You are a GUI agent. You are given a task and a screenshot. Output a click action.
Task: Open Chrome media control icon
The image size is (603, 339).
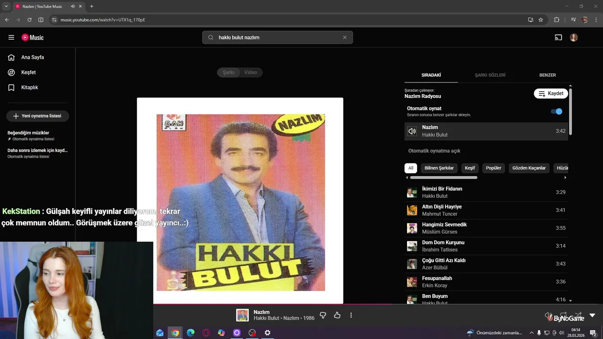pyautogui.click(x=573, y=20)
